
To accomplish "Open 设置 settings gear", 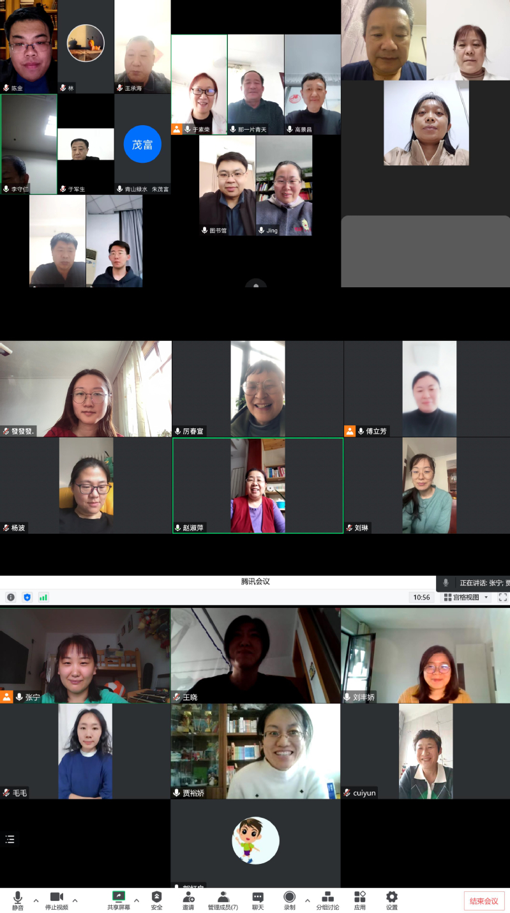I will click(x=391, y=900).
